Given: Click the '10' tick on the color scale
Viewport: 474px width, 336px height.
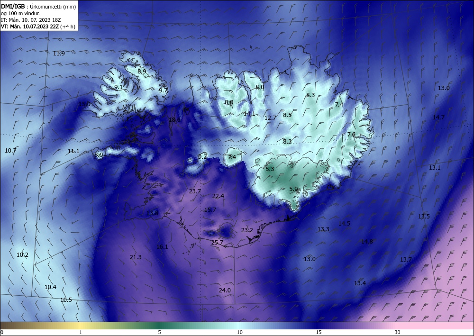Looking at the screenshot, I should pos(240,332).
